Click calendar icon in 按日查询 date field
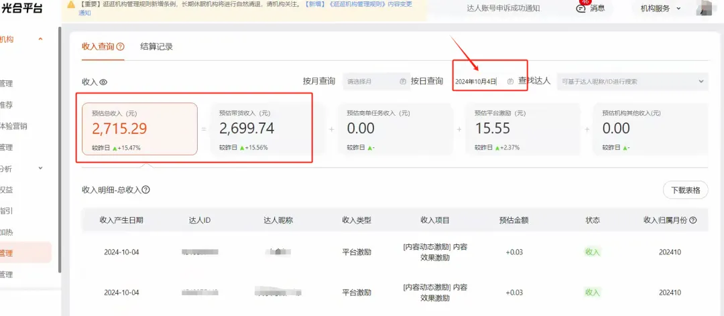 (510, 81)
